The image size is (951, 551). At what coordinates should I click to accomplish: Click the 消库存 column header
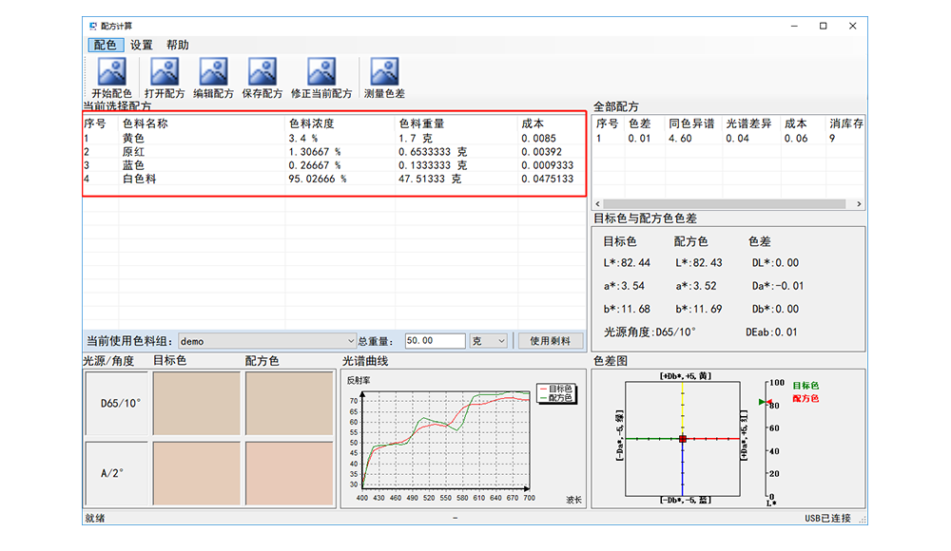click(x=846, y=123)
